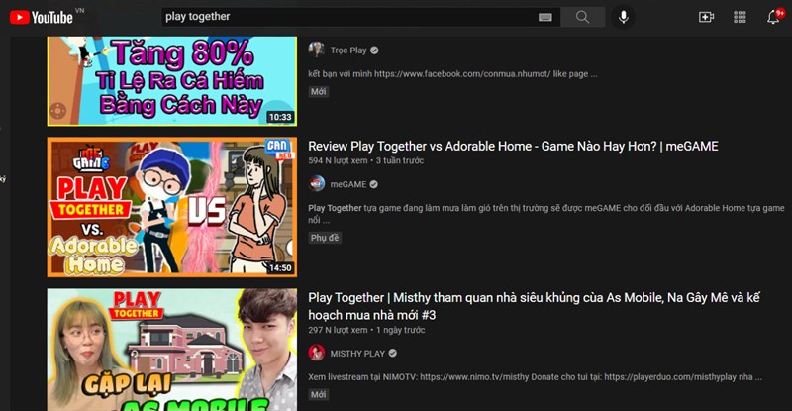
Task: Click the 10:33 duration label on thumbnail
Action: point(280,117)
